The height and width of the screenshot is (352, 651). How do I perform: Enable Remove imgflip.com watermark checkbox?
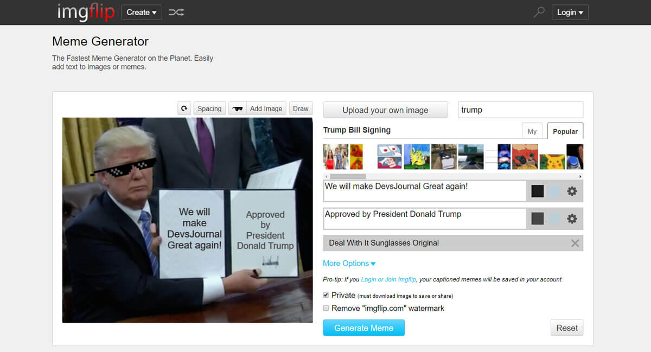click(x=326, y=308)
